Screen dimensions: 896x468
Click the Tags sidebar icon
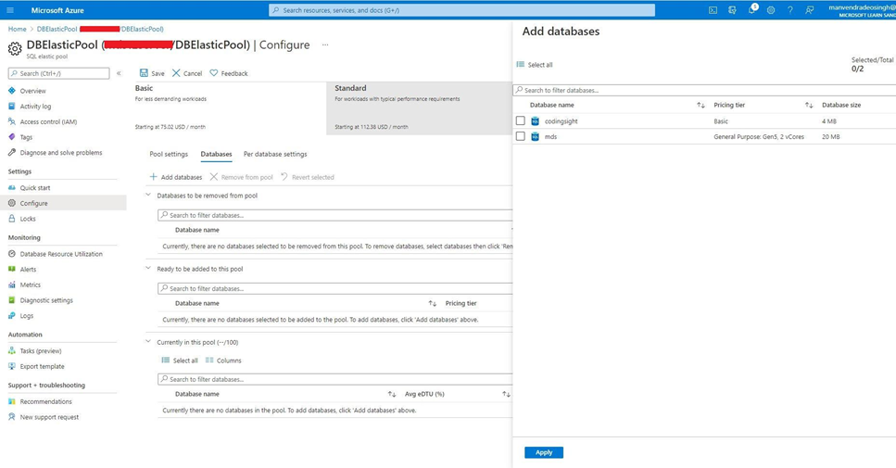click(12, 136)
